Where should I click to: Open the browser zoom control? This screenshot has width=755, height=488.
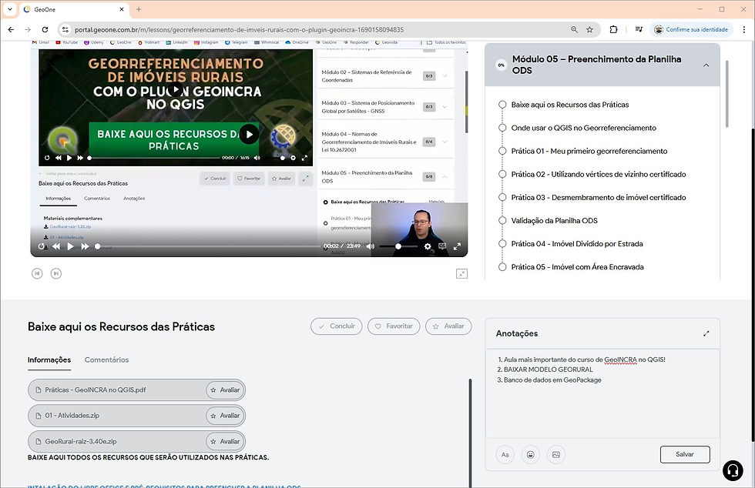coord(575,29)
